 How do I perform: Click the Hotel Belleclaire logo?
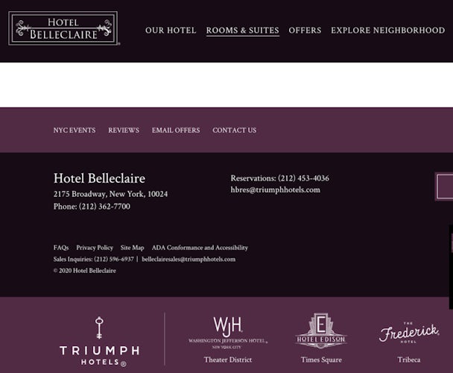(63, 28)
